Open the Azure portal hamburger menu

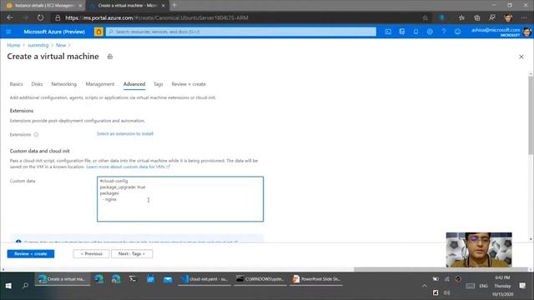click(x=9, y=32)
